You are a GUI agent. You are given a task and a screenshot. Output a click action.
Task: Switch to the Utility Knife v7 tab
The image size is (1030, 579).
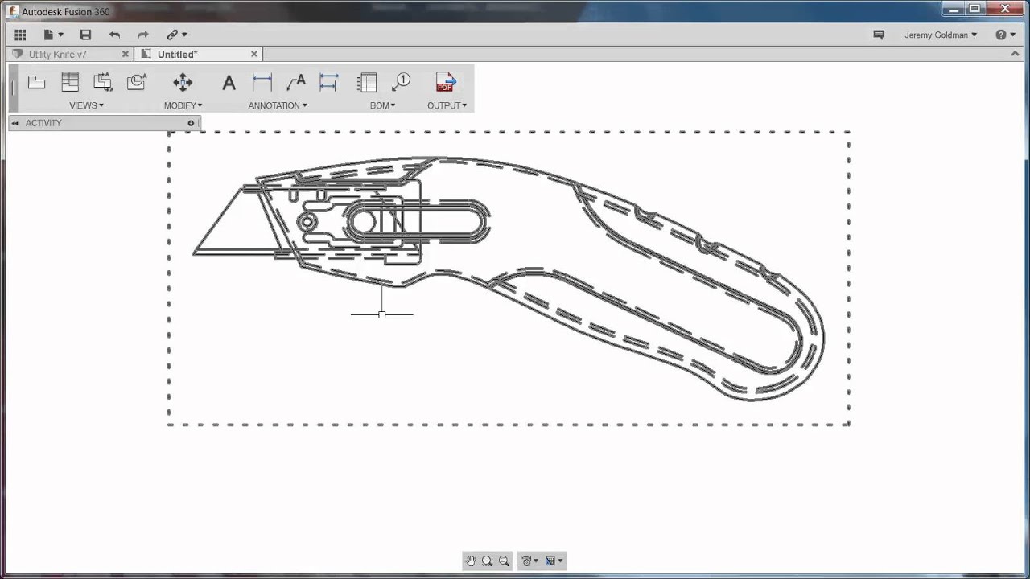point(58,54)
